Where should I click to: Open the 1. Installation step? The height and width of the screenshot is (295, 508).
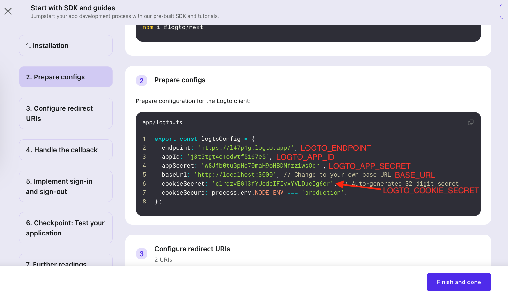[66, 45]
